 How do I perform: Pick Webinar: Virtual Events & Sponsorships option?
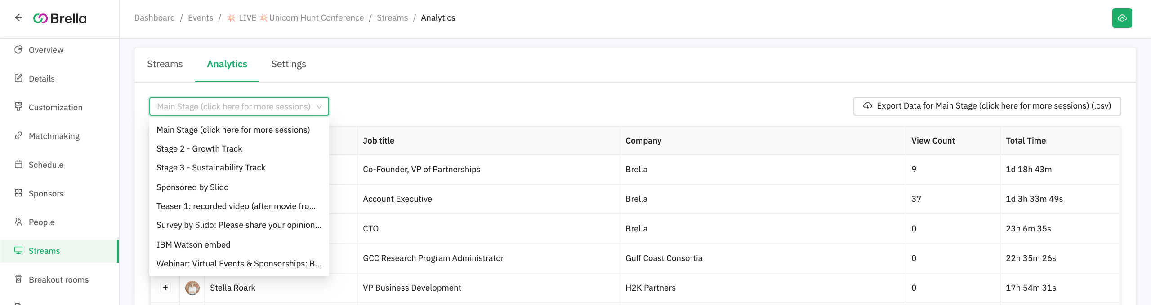click(239, 263)
